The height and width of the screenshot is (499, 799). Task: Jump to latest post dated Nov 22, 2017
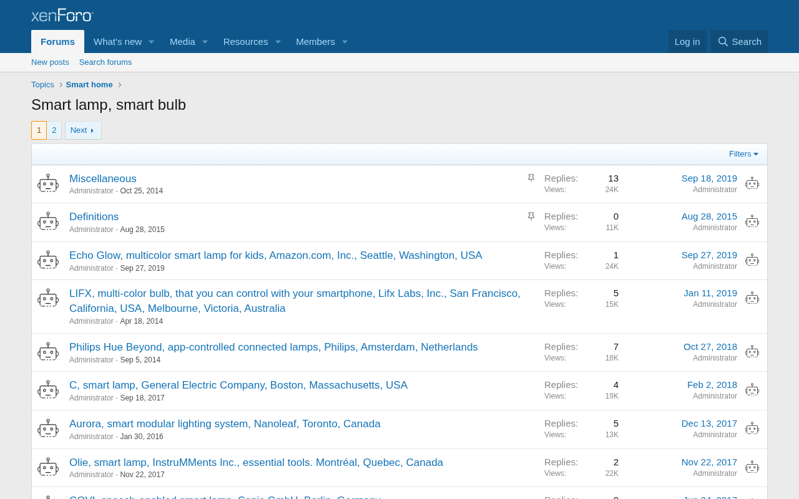click(x=709, y=462)
